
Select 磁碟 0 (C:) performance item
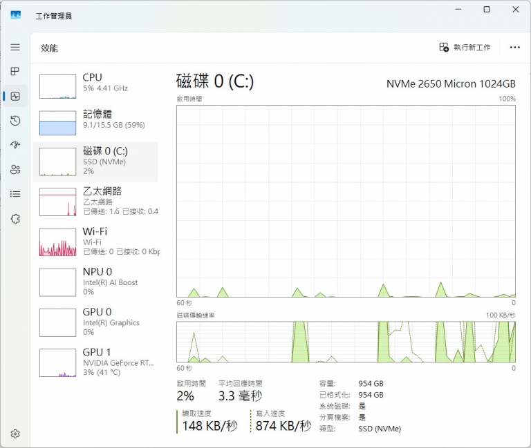pyautogui.click(x=95, y=162)
